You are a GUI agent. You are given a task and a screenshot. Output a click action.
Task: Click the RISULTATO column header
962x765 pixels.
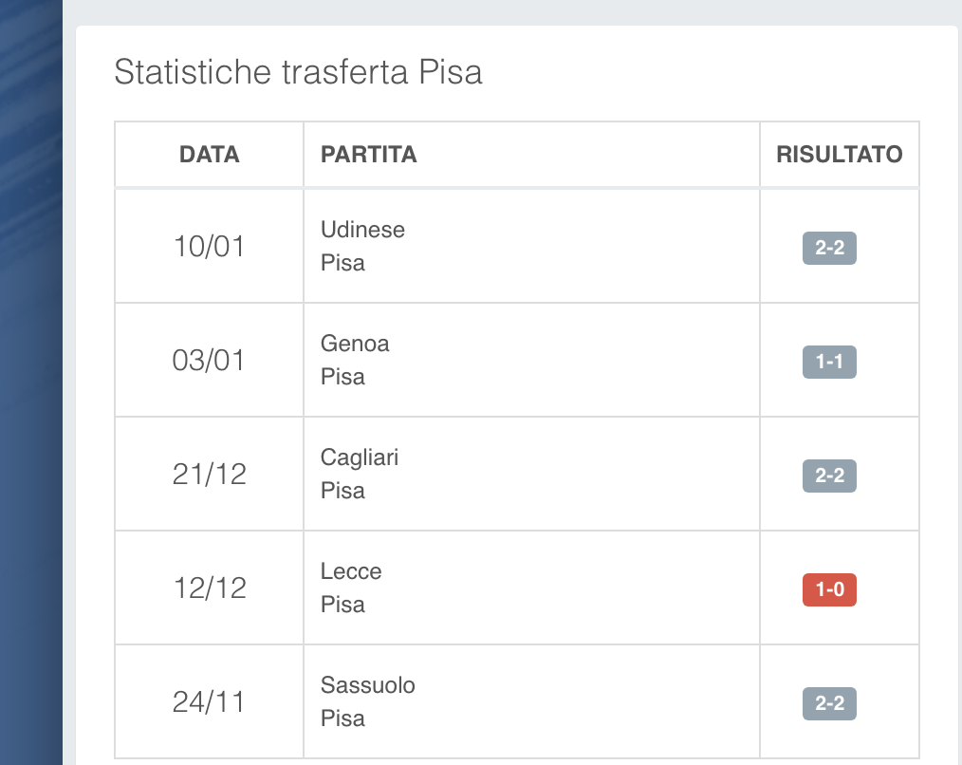(x=840, y=155)
